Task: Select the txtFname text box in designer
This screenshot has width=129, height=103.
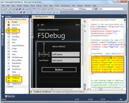Action: [x=66, y=54]
